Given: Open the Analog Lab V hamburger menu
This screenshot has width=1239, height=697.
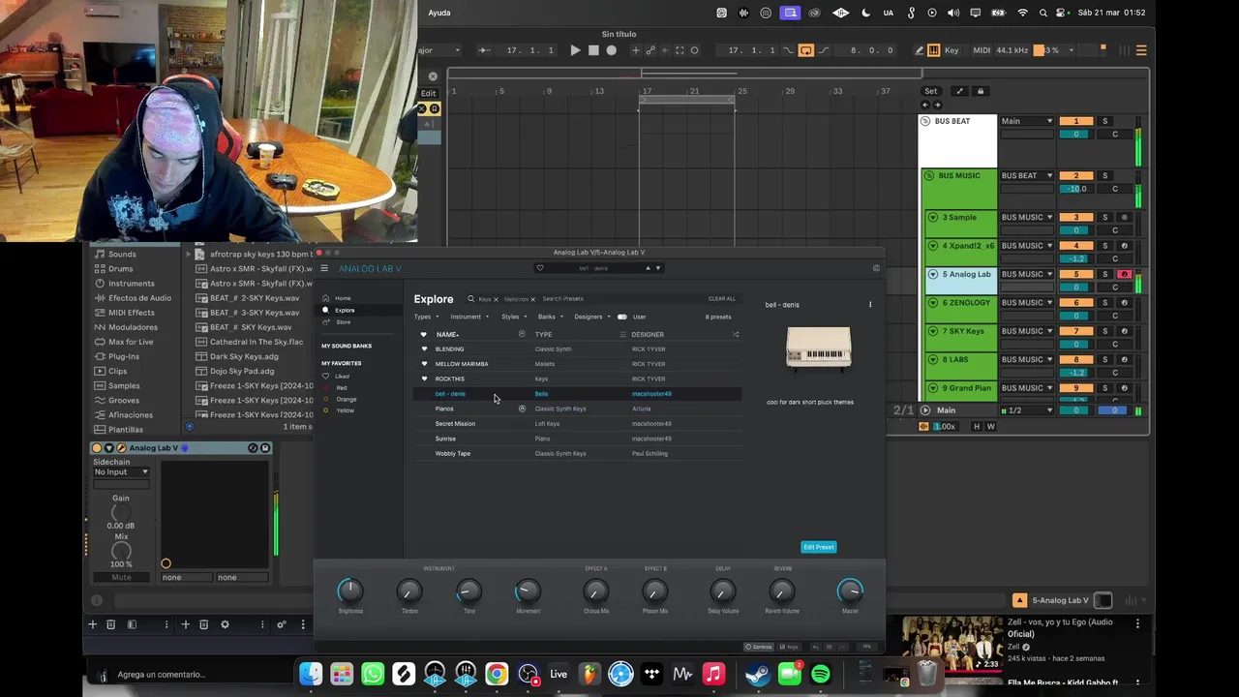Looking at the screenshot, I should click(x=324, y=268).
